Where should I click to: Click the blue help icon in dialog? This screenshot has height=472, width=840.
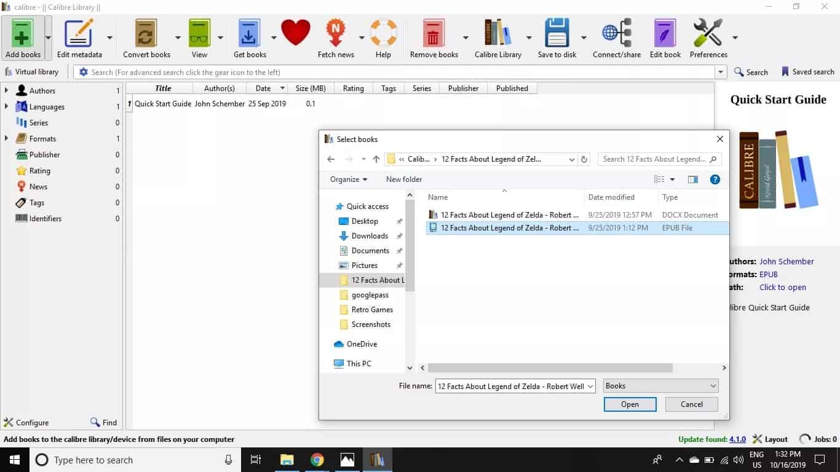tap(715, 179)
